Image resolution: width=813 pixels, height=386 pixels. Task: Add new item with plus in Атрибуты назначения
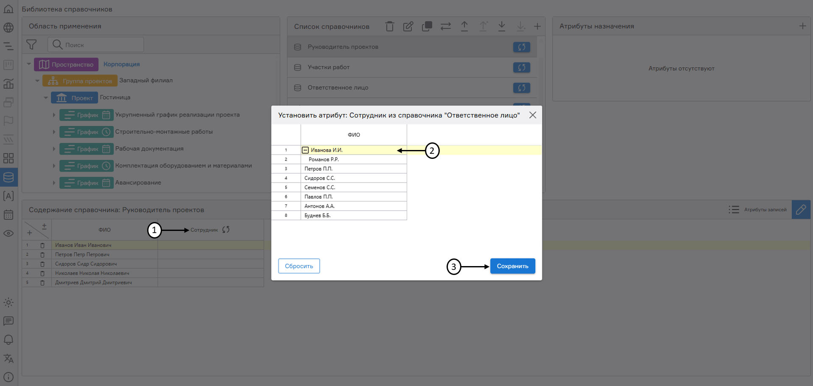[x=803, y=25]
